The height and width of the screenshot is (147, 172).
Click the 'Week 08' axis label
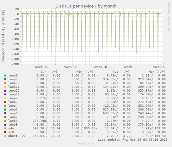[41, 67]
